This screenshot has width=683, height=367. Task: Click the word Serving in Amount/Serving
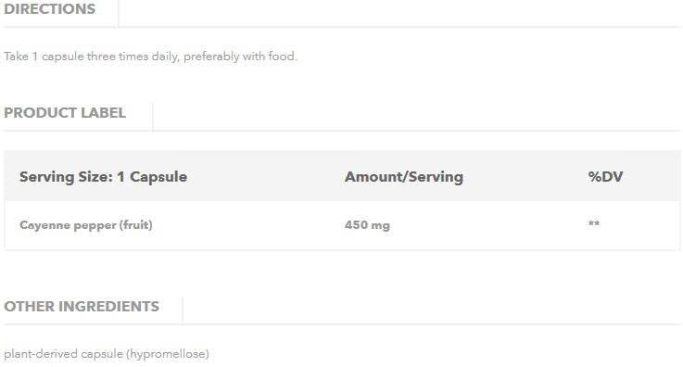pos(436,177)
